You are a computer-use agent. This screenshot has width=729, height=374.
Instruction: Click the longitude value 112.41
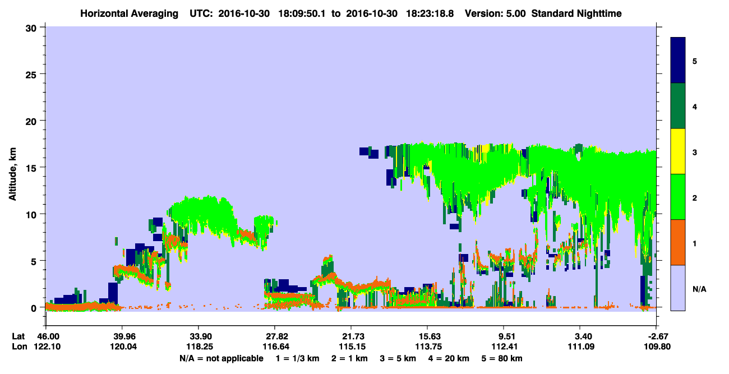504,347
